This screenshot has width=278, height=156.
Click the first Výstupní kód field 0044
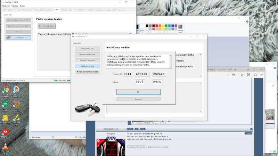[128, 74]
